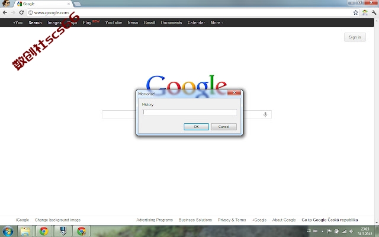The width and height of the screenshot is (379, 237).
Task: Click the page vertical scrollbar
Action: [x=377, y=122]
